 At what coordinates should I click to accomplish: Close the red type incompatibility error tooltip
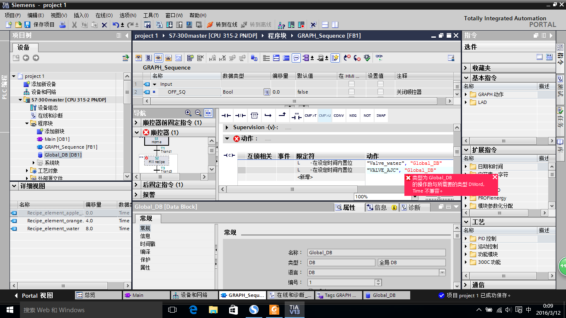[495, 177]
